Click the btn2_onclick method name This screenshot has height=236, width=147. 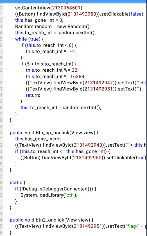[x=50, y=220]
